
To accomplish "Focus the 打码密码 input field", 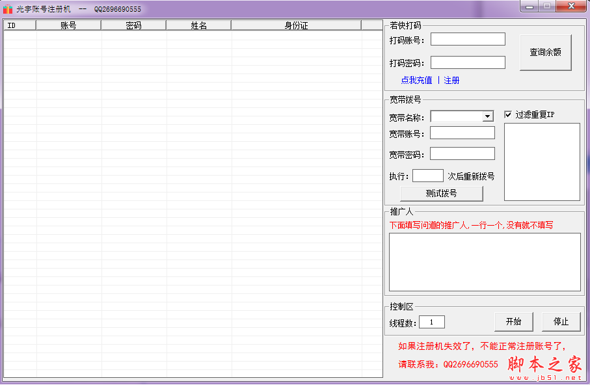I will pyautogui.click(x=468, y=63).
